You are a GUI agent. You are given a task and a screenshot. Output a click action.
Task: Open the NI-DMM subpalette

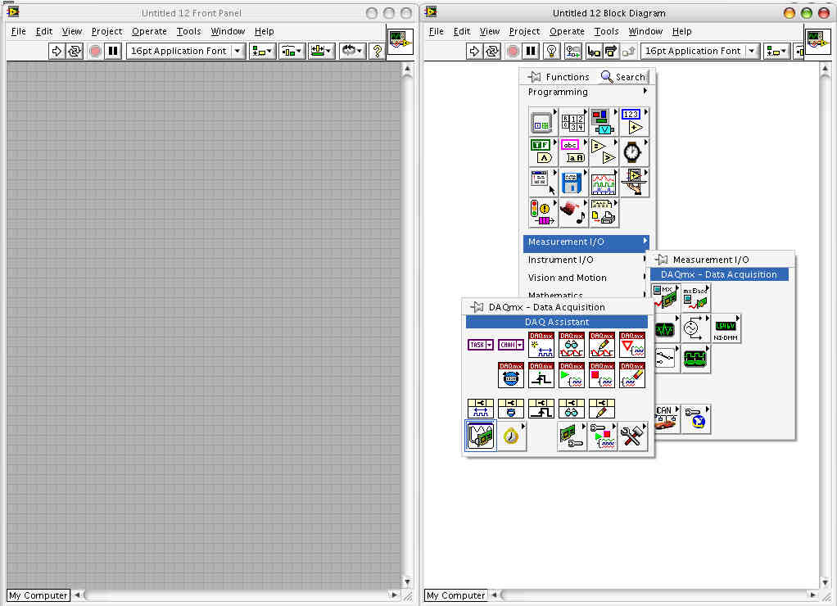tap(726, 329)
